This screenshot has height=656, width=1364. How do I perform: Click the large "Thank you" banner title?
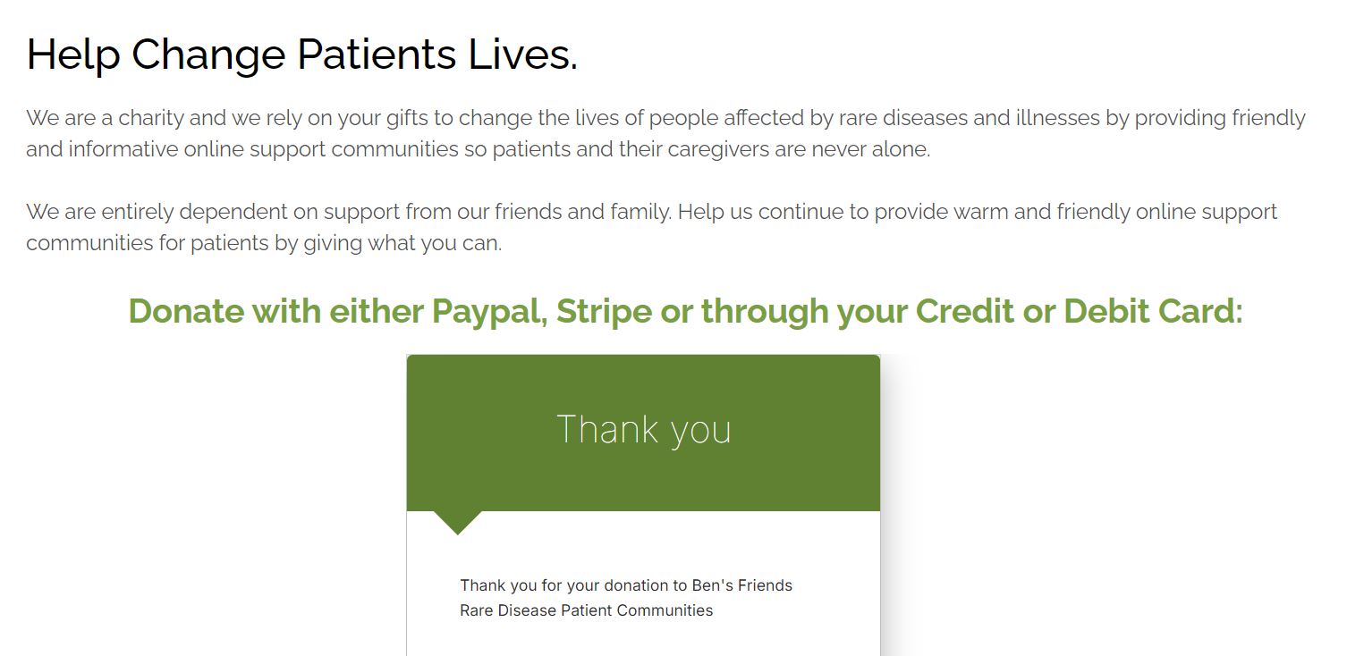(643, 430)
